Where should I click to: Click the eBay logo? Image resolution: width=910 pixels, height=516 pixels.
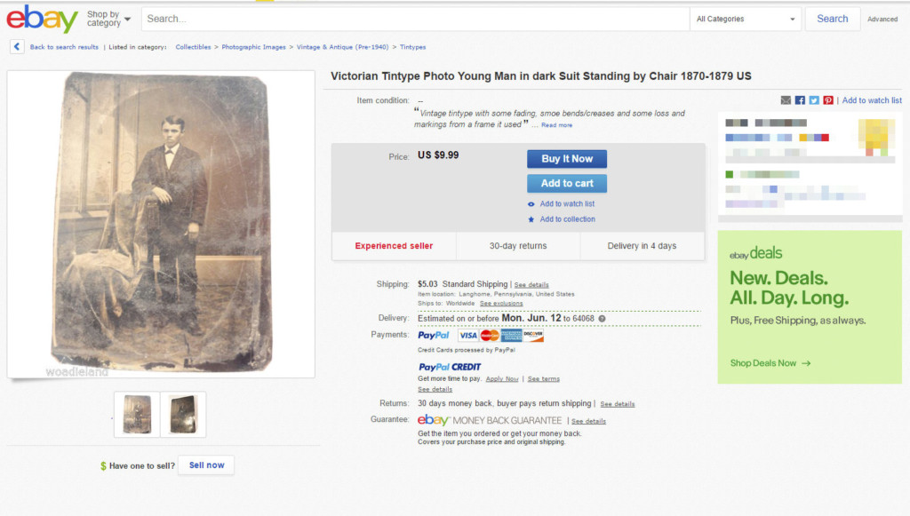(x=42, y=19)
